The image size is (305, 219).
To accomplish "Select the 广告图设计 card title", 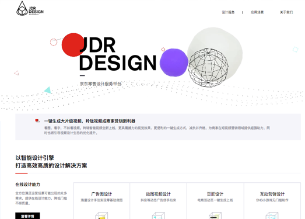I will pos(101,194).
